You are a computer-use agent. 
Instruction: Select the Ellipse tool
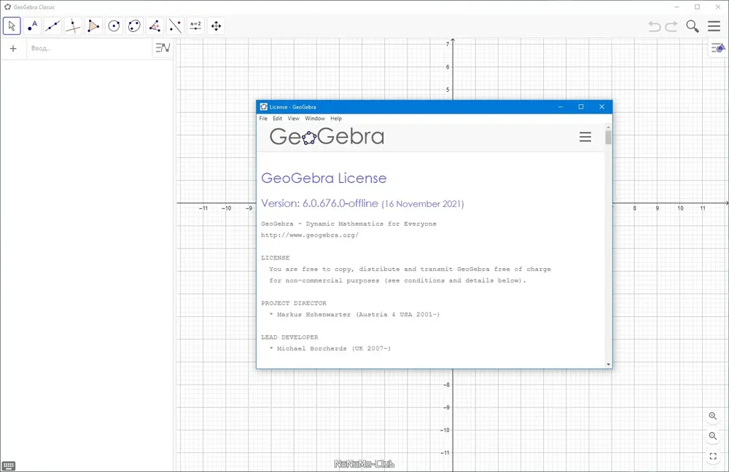[134, 26]
